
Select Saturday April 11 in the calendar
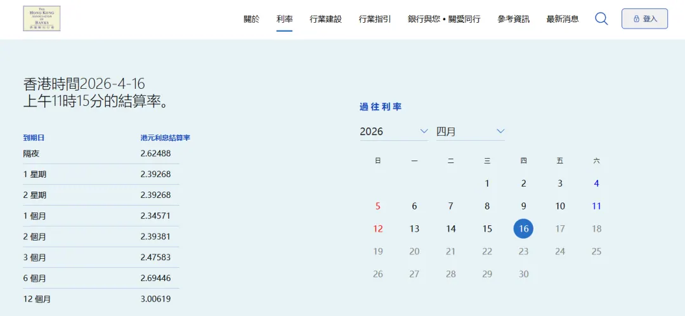pos(596,206)
